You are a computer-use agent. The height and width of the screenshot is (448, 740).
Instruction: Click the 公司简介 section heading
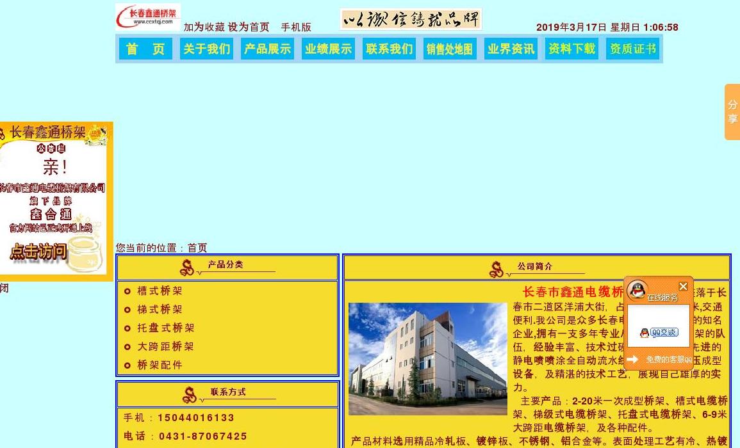535,266
